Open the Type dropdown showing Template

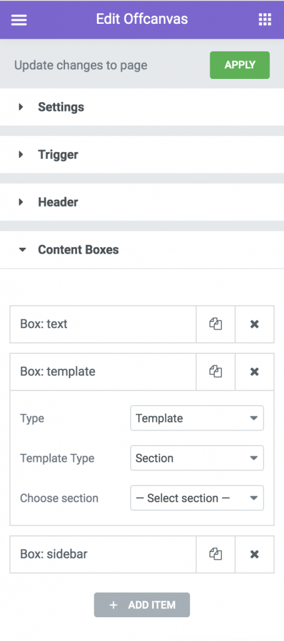[x=197, y=418]
